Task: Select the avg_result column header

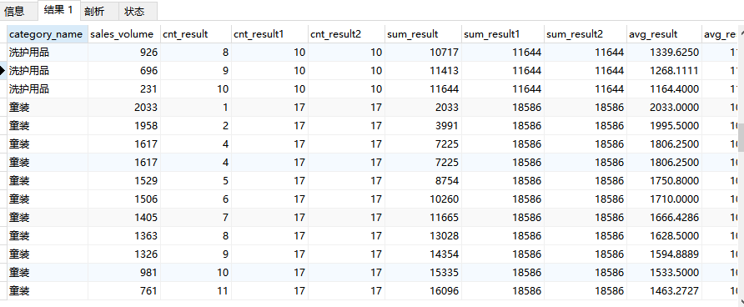Action: [664, 34]
